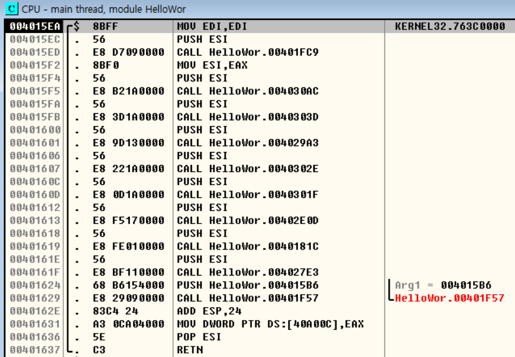
Task: Click hex bytes E8 D7090000
Action: tap(129, 52)
